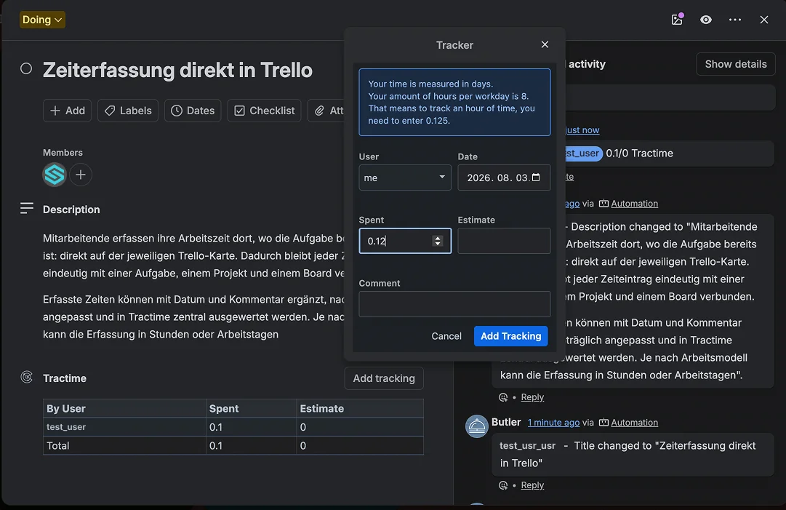Open the Dates button

(193, 111)
